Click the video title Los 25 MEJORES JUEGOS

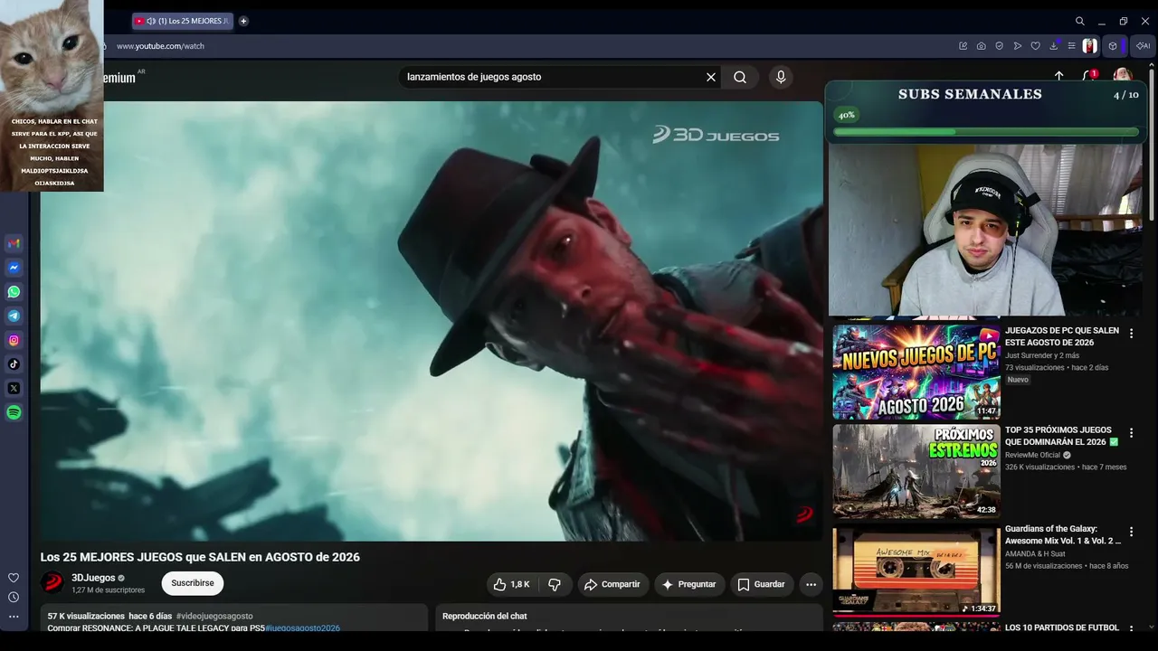coord(200,557)
